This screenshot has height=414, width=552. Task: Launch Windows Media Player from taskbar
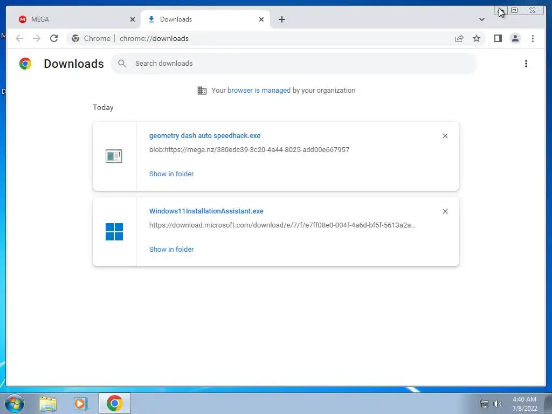click(81, 403)
